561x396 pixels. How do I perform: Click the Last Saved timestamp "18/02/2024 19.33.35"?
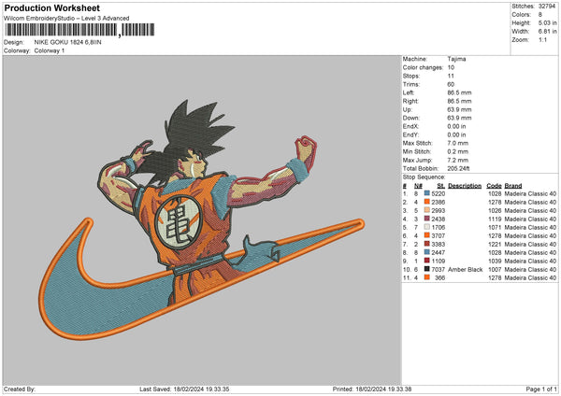click(201, 389)
